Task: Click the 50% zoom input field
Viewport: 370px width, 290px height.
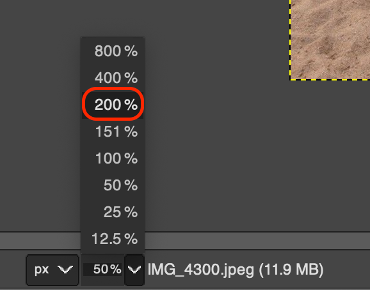Action: coord(102,270)
